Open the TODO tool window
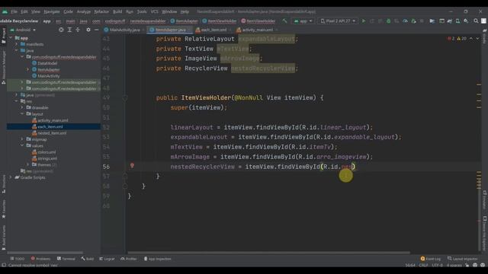Viewport: 488px width, 274px height. coord(17,259)
